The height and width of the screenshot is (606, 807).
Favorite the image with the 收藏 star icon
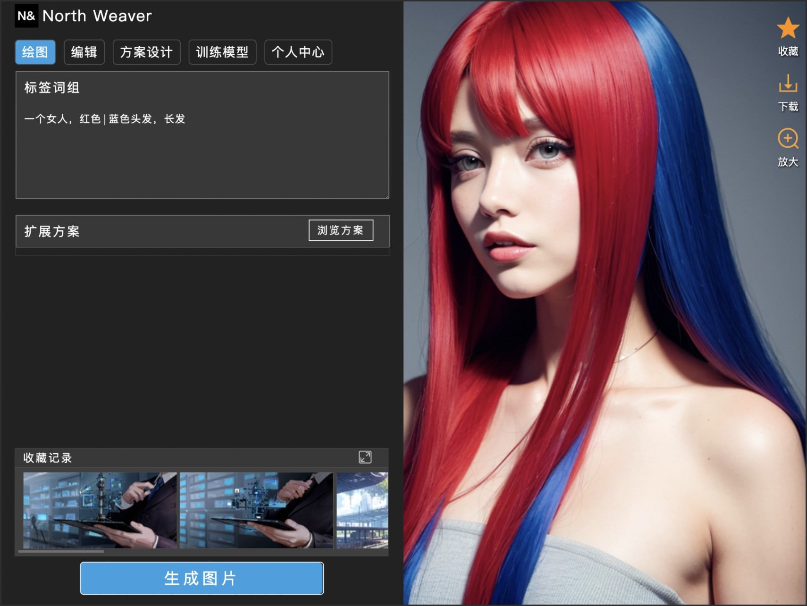point(788,28)
